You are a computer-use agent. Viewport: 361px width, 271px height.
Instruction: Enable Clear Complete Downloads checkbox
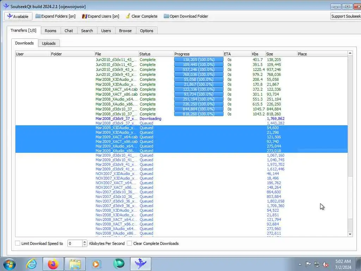click(x=129, y=243)
